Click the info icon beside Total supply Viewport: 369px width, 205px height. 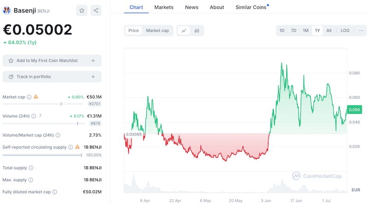pyautogui.click(x=31, y=168)
